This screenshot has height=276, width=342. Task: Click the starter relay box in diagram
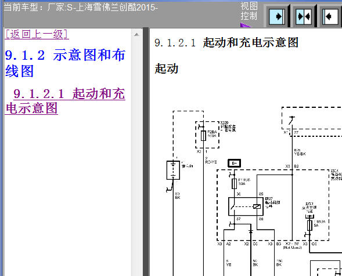point(246,206)
